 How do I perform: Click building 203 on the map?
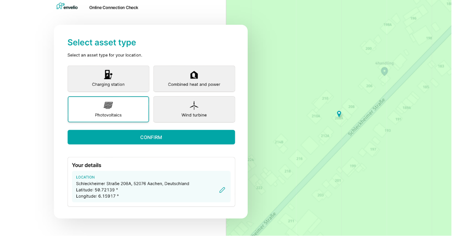coord(321,195)
